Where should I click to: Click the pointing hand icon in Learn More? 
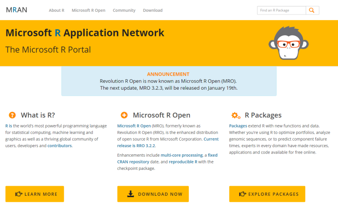[19, 194]
